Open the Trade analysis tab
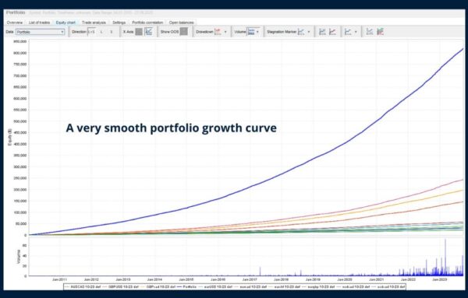The image size is (468, 298). (94, 23)
